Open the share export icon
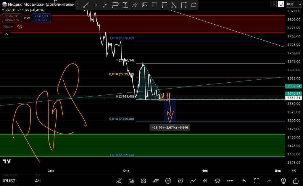Viewport: 303px width, 186px height. tap(296, 181)
